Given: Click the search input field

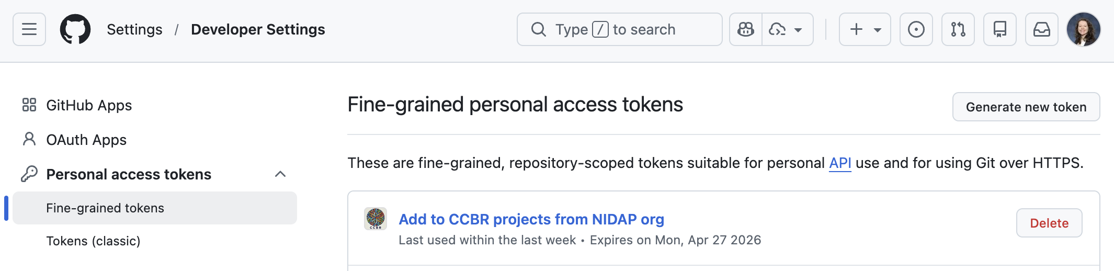Looking at the screenshot, I should pyautogui.click(x=619, y=29).
